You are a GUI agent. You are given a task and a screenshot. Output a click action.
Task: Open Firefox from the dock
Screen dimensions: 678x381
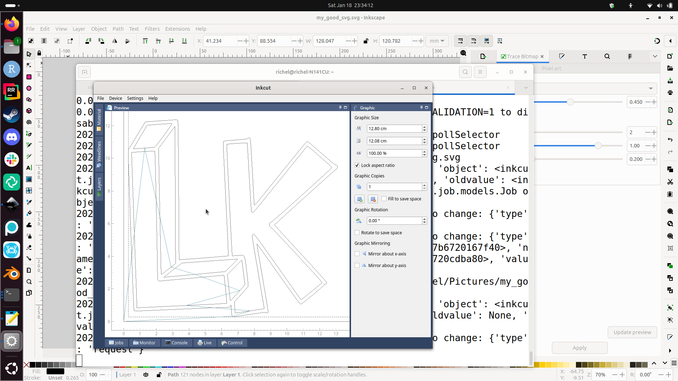point(12,24)
